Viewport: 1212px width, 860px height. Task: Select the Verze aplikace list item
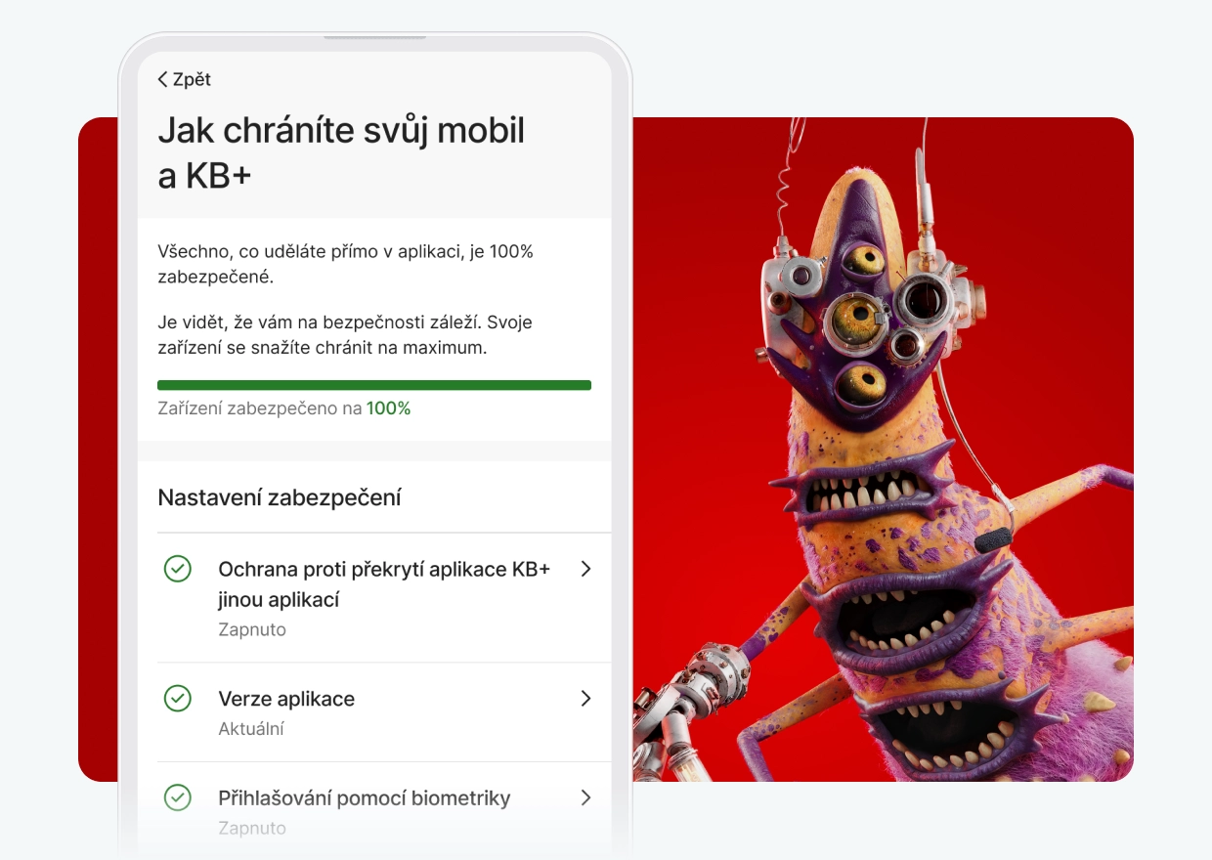tap(374, 712)
